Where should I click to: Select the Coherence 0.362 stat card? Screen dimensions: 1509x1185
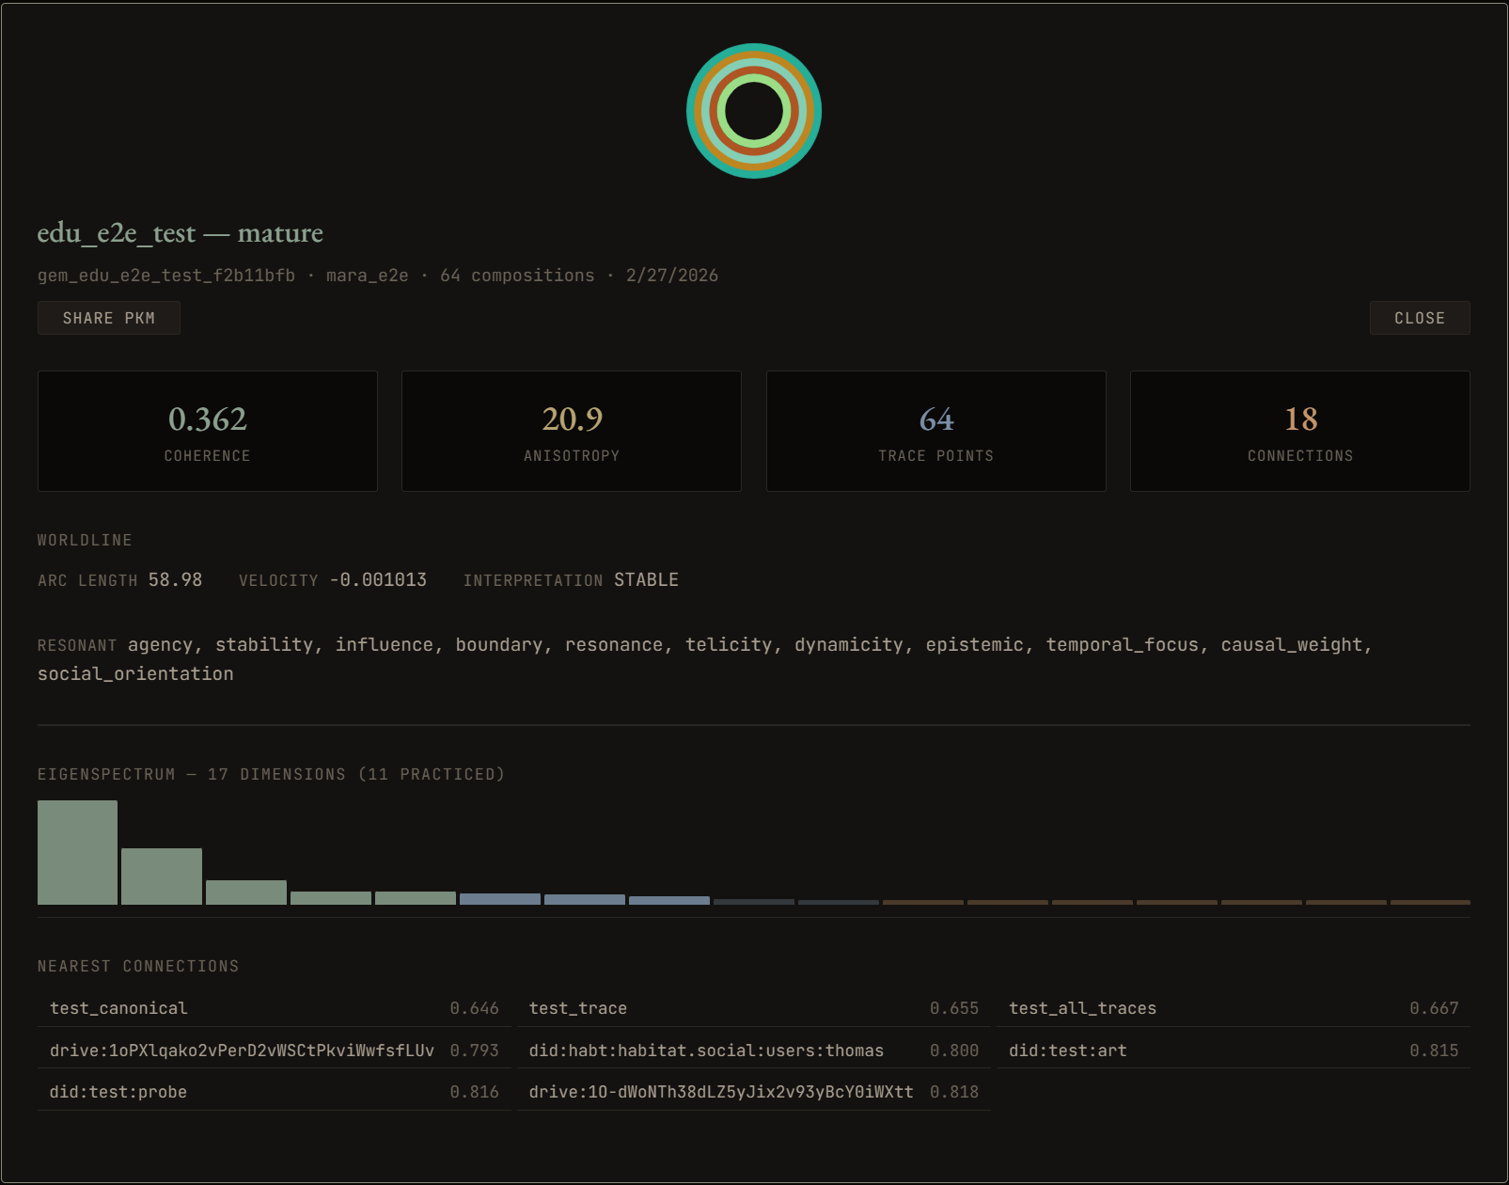coord(208,431)
